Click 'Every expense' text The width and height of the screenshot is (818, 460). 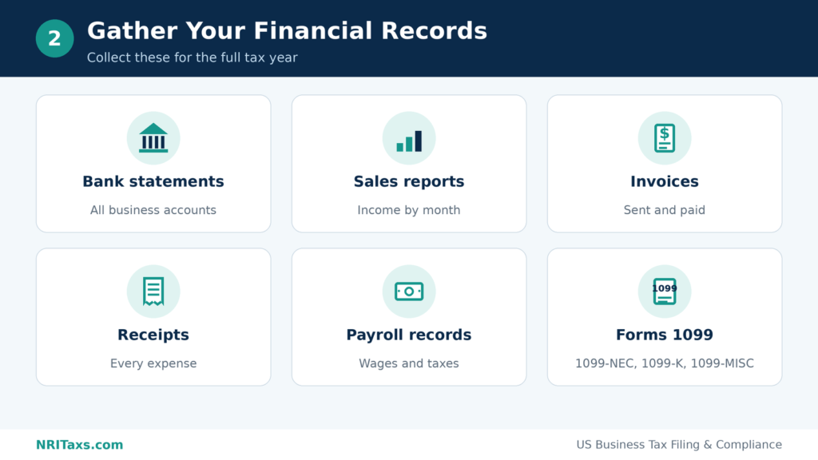pos(153,363)
